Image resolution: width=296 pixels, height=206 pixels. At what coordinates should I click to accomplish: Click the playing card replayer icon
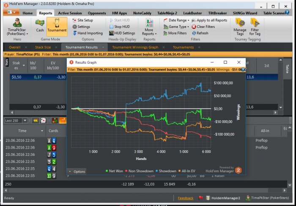click(43, 120)
